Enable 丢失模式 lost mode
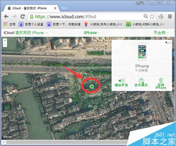This screenshot has width=176, height=146. [141, 82]
